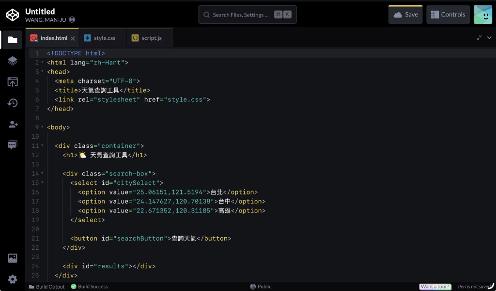Open the image assets sidebar icon

pyautogui.click(x=12, y=258)
